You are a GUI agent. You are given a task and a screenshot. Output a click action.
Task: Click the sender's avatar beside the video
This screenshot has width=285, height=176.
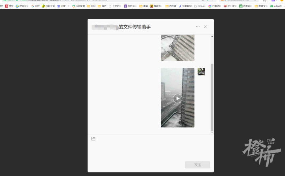[201, 71]
